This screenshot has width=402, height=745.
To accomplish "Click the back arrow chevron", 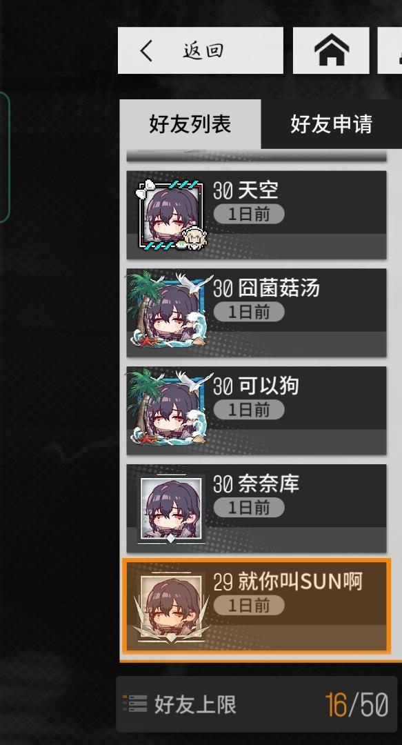I will pyautogui.click(x=146, y=50).
